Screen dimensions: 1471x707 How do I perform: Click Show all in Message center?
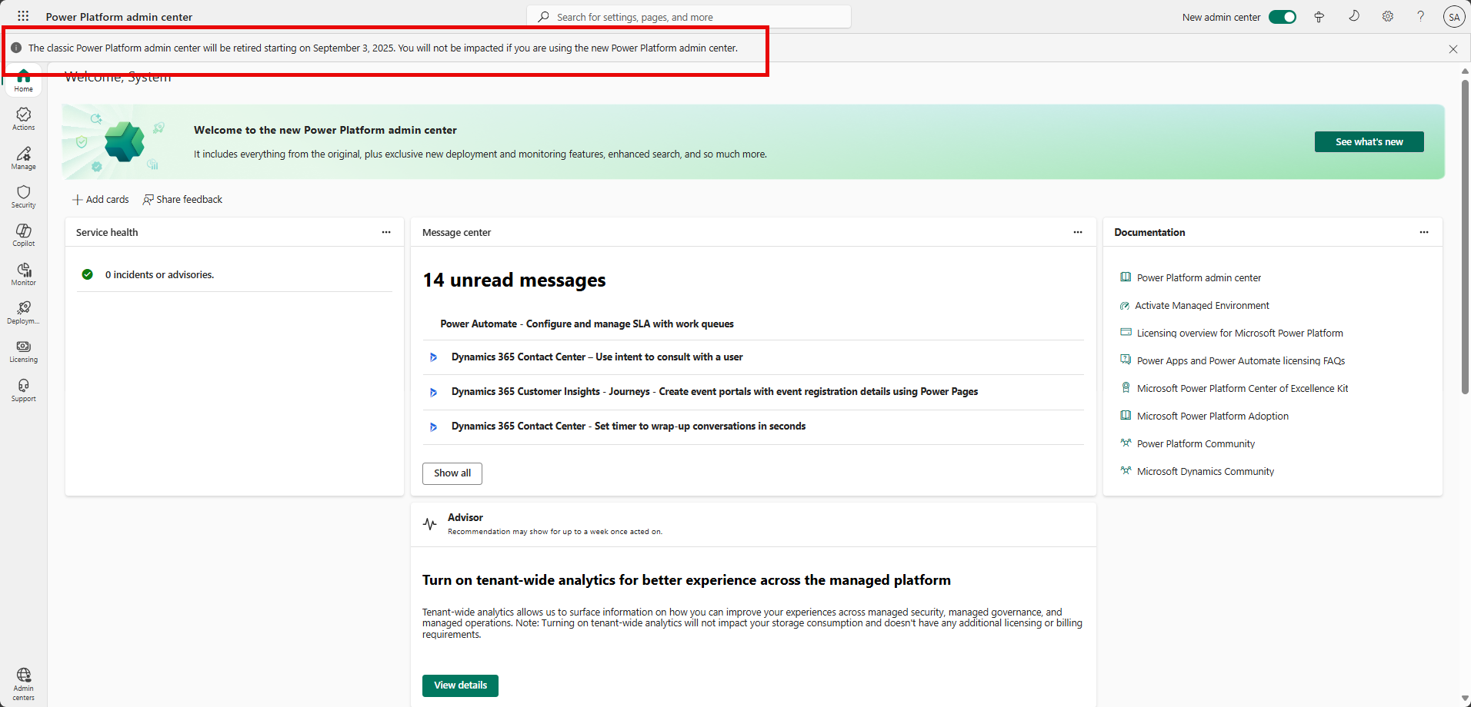coord(452,473)
